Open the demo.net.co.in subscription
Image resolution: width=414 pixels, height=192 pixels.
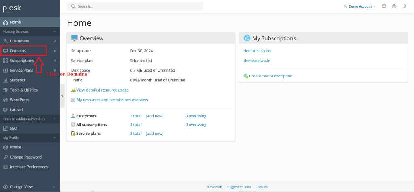257,61
